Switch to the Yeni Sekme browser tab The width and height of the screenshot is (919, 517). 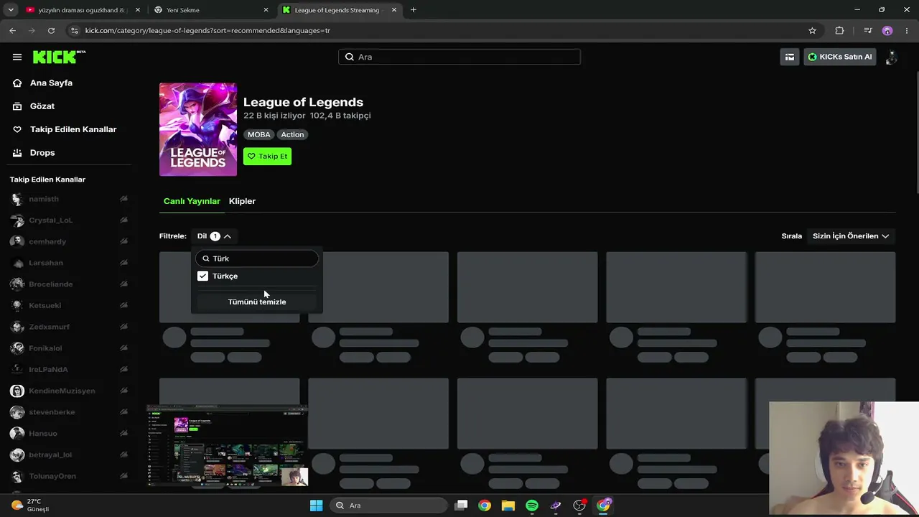click(208, 10)
